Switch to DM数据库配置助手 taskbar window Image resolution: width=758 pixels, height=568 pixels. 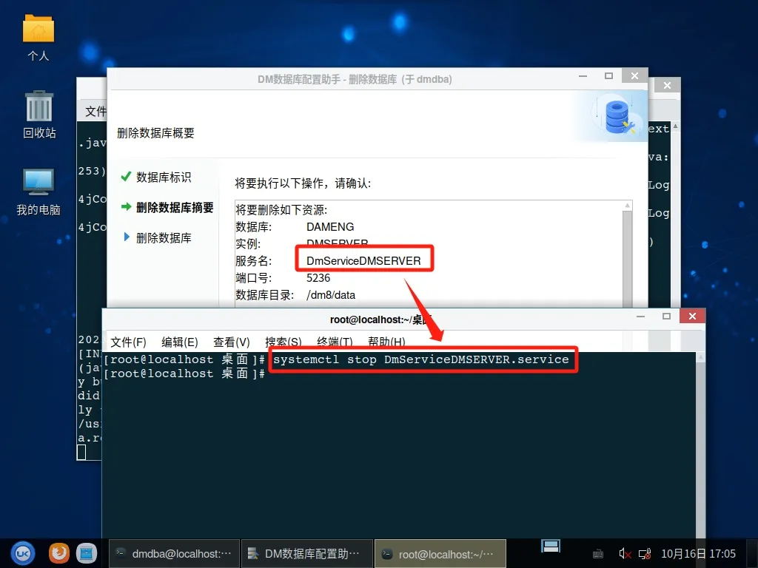coord(304,553)
